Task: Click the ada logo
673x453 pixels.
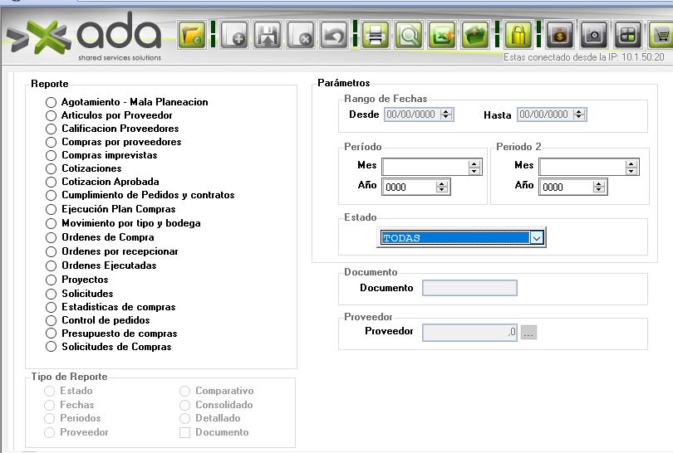Action: pyautogui.click(x=85, y=37)
